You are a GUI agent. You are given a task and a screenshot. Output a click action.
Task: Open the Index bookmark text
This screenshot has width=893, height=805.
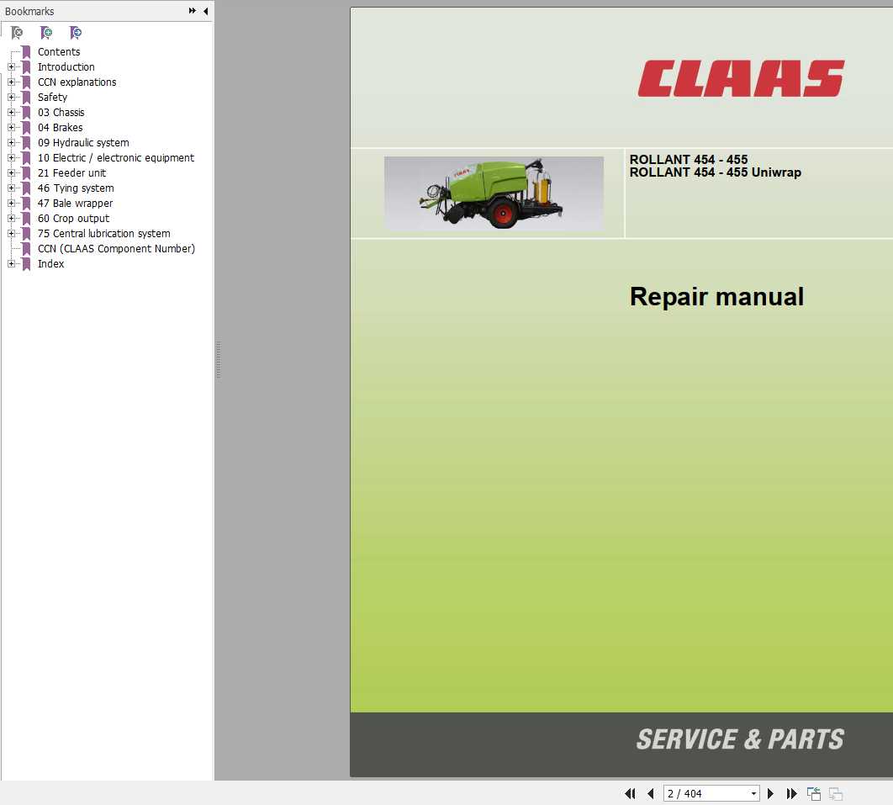50,264
